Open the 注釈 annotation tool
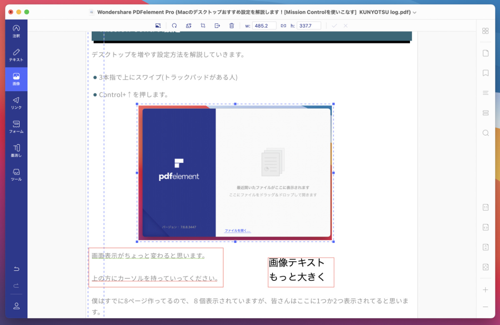This screenshot has height=325, width=500. [x=16, y=31]
